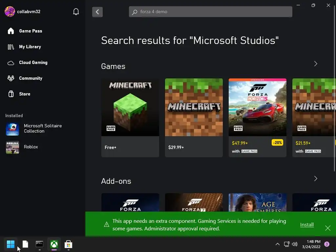Click the Store bag icon

click(x=11, y=94)
